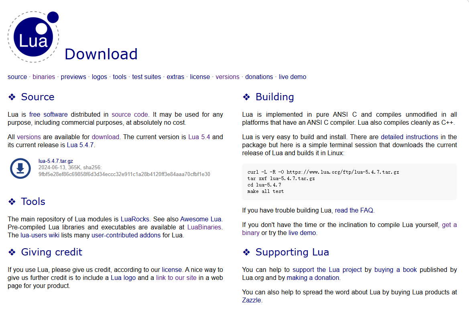Click the Download page title
This screenshot has width=469, height=310.
coord(101,54)
